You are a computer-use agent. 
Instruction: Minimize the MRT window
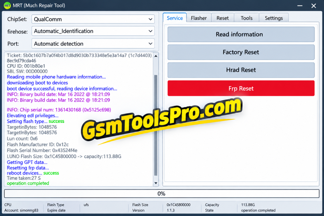tap(300, 6)
